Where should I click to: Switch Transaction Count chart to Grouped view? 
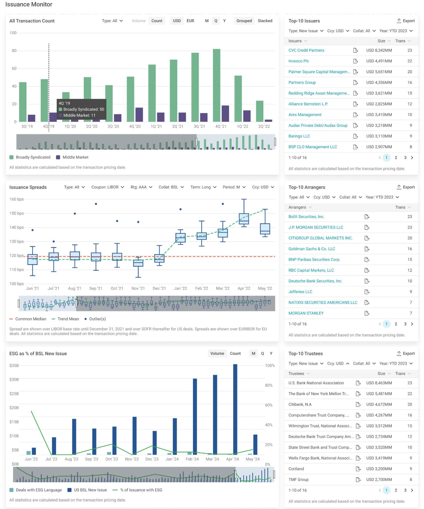click(244, 21)
